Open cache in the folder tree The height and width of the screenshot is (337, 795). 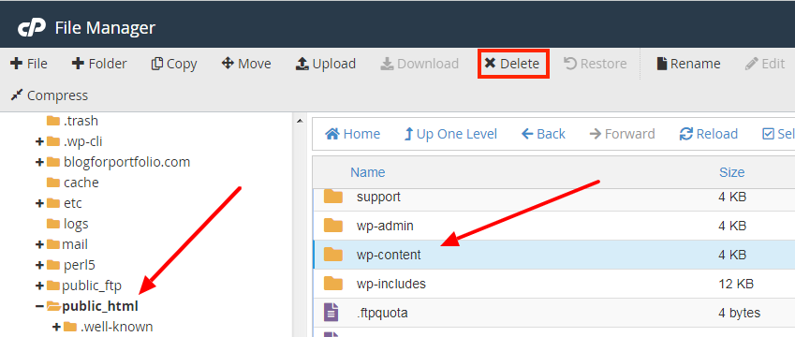tap(81, 183)
